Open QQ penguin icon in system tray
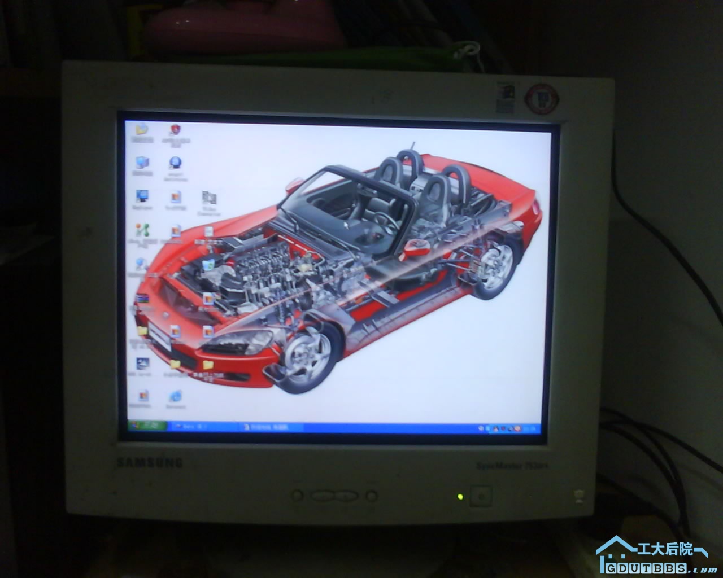The height and width of the screenshot is (578, 723). (x=495, y=430)
